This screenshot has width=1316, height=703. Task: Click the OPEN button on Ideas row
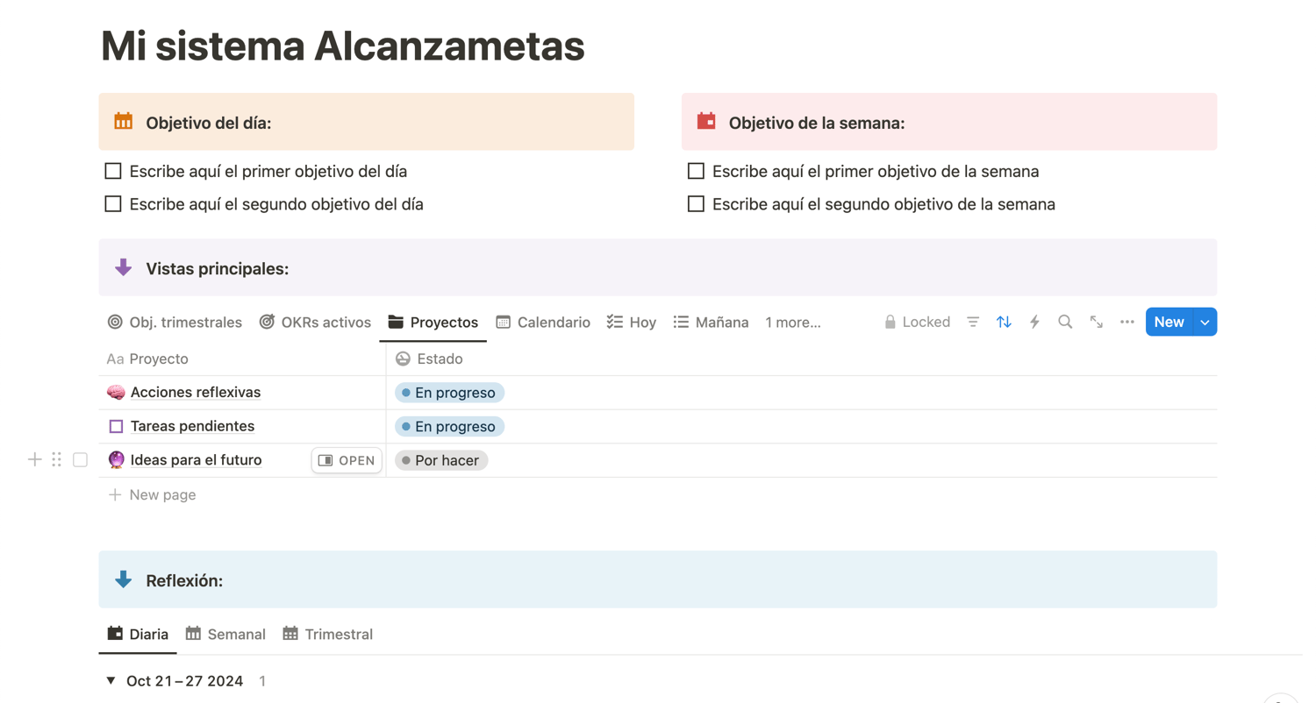point(347,460)
